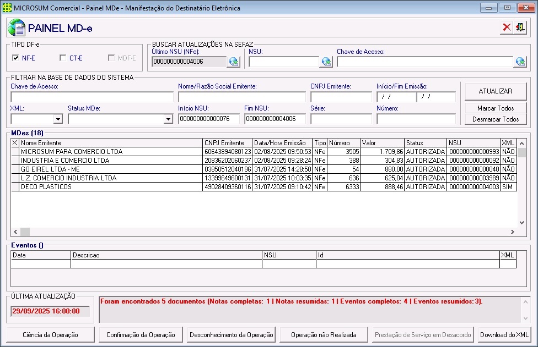Sort by Nome Emitente column header
This screenshot has width=538, height=347.
pos(110,143)
